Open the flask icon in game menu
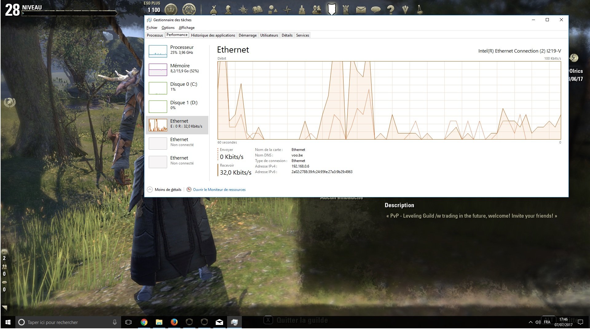This screenshot has height=332, width=590. click(x=420, y=10)
